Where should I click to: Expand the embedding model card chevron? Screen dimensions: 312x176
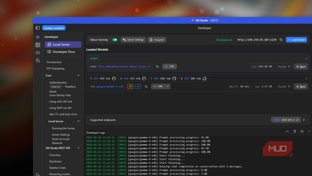[x=306, y=58]
